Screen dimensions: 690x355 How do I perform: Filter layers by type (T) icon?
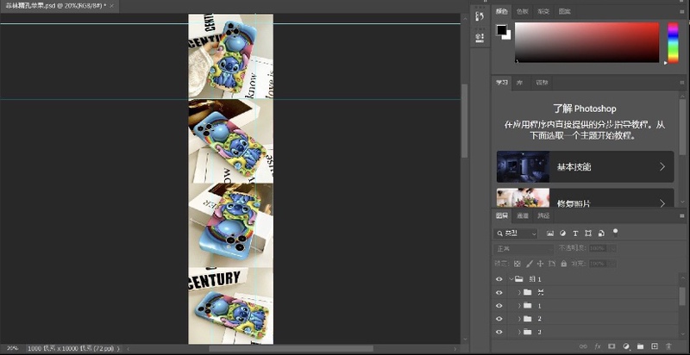(x=575, y=234)
